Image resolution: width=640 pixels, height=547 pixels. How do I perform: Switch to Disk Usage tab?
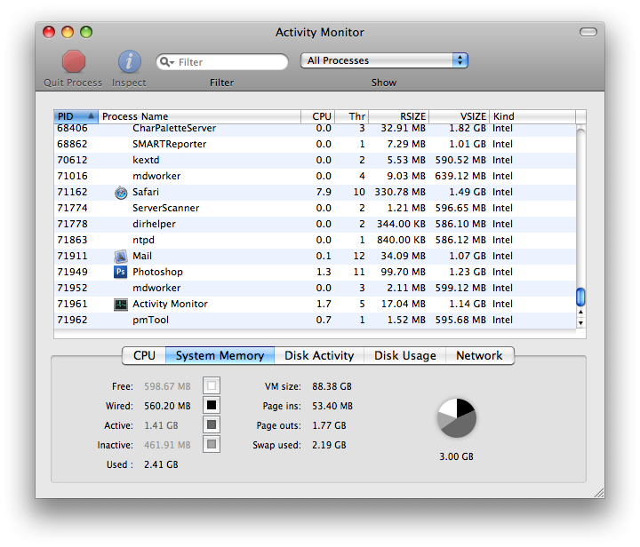point(405,355)
